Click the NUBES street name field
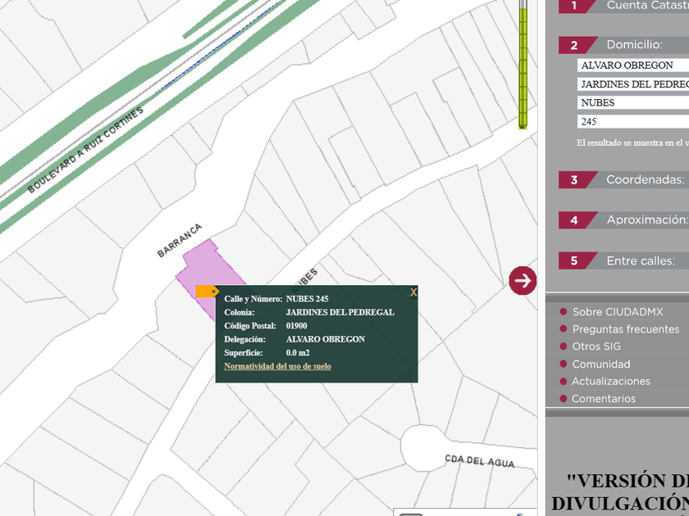The height and width of the screenshot is (516, 689). tap(632, 103)
